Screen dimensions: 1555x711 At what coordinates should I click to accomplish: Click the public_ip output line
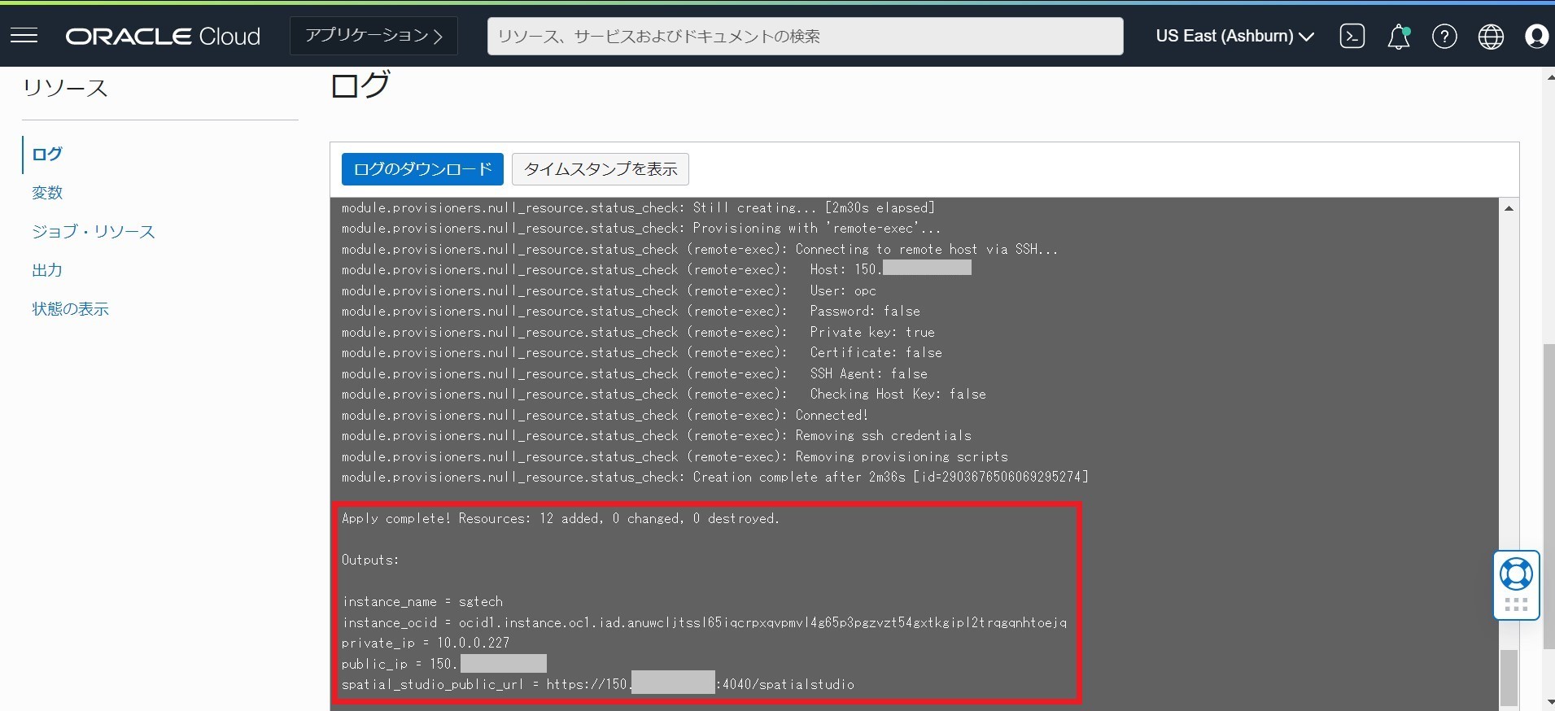point(443,664)
